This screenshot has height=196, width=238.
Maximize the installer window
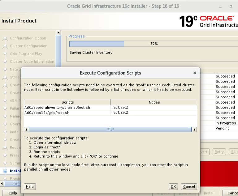point(231,6)
